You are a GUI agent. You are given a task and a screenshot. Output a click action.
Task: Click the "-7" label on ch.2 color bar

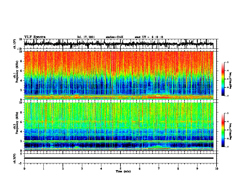click(227, 147)
